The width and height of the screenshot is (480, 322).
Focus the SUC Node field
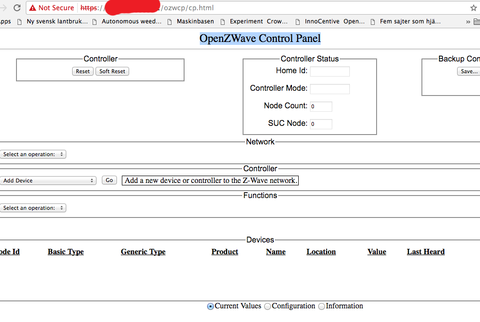click(321, 124)
